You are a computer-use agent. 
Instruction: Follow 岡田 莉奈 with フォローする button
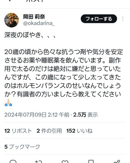pos(99,19)
